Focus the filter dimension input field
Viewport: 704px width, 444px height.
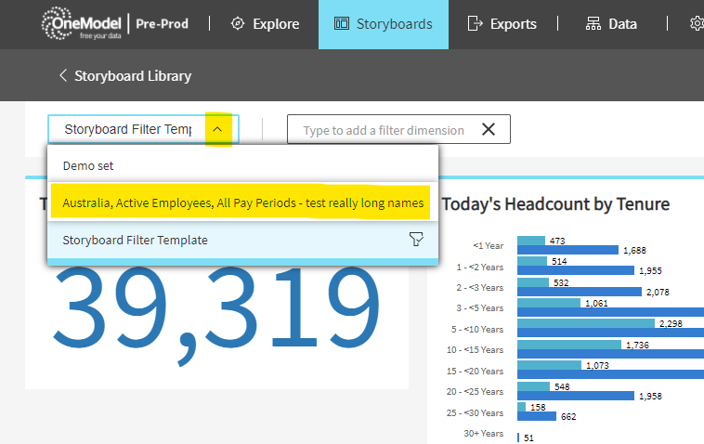point(383,130)
